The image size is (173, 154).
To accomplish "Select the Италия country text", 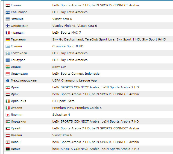I will 16,108.
